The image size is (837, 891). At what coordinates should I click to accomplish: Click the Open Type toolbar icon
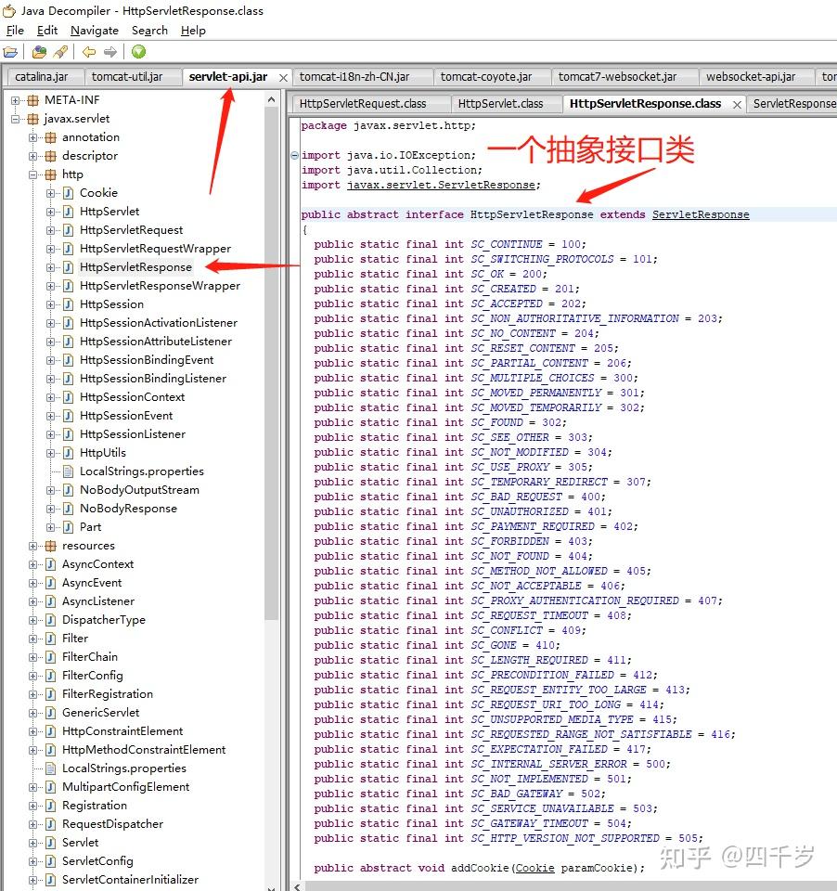pos(39,52)
